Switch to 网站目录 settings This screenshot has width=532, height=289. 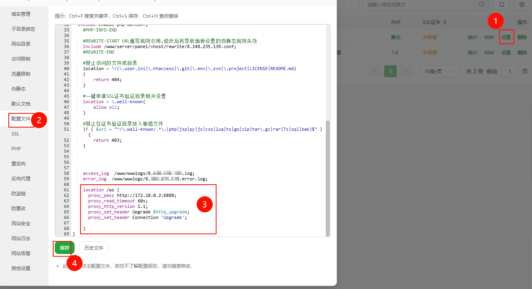point(21,44)
